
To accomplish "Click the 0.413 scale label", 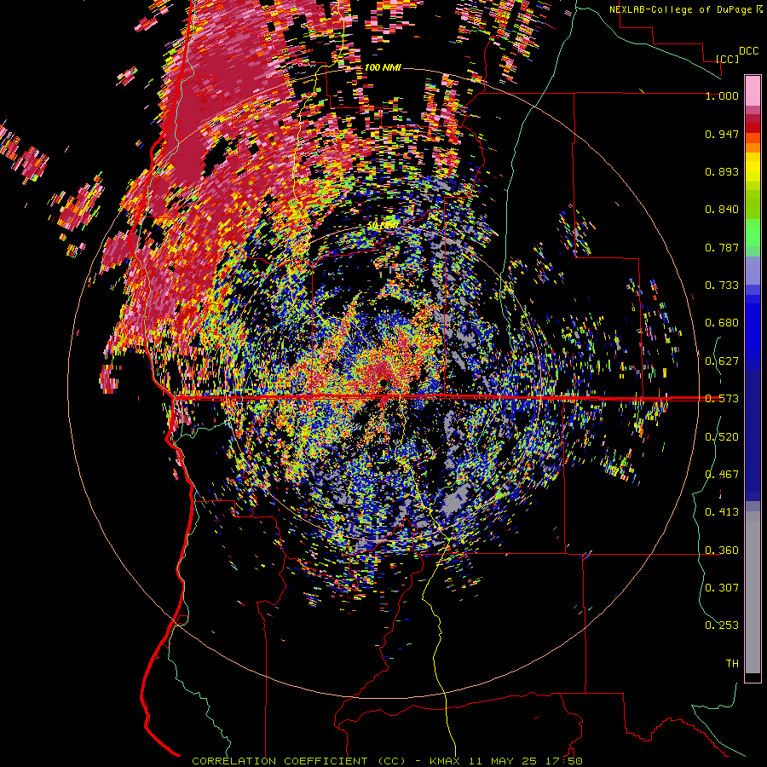I will (722, 512).
